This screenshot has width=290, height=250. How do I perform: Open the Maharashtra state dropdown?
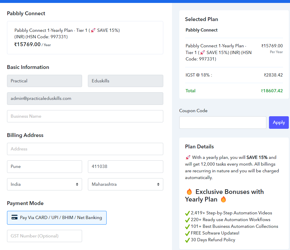(x=125, y=184)
